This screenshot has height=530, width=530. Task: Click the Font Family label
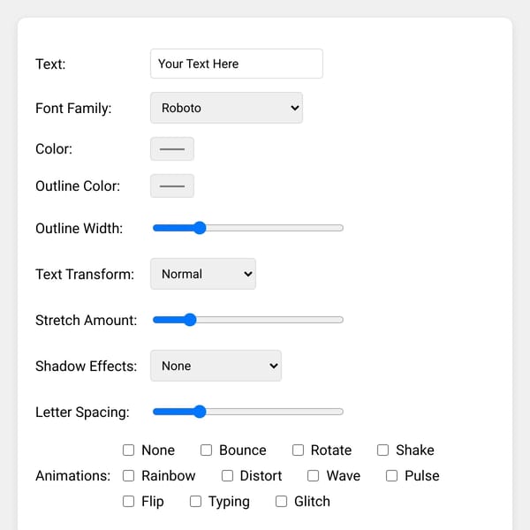pyautogui.click(x=73, y=109)
